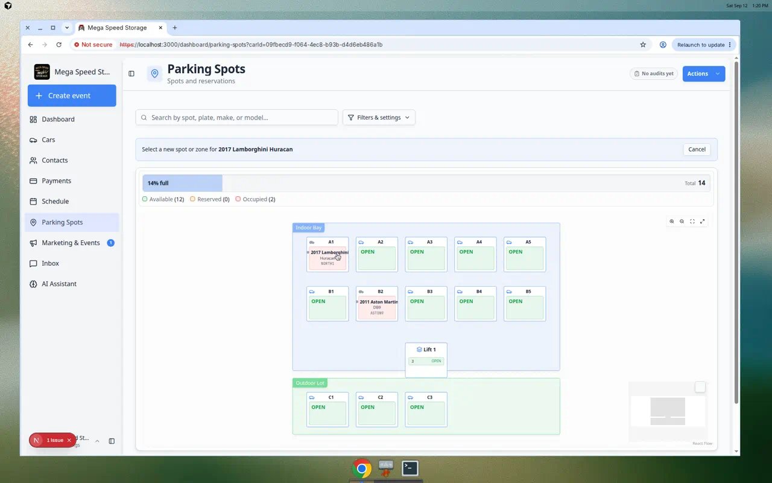Image resolution: width=772 pixels, height=483 pixels.
Task: Open Contacts page in sidebar
Action: tap(72, 161)
